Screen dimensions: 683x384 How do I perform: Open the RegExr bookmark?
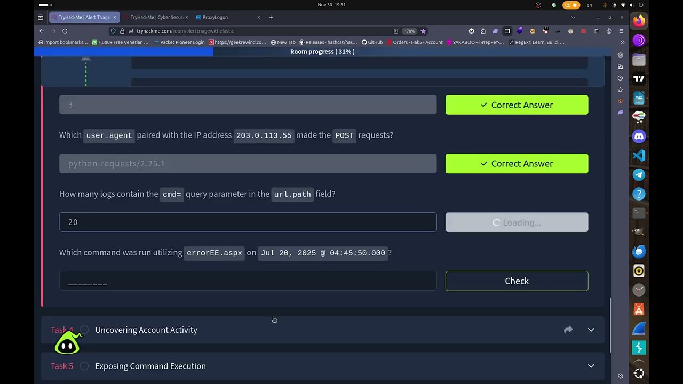[536, 42]
